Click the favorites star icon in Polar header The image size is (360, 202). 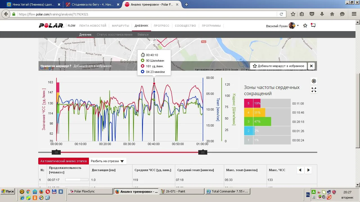pyautogui.click(x=305, y=26)
